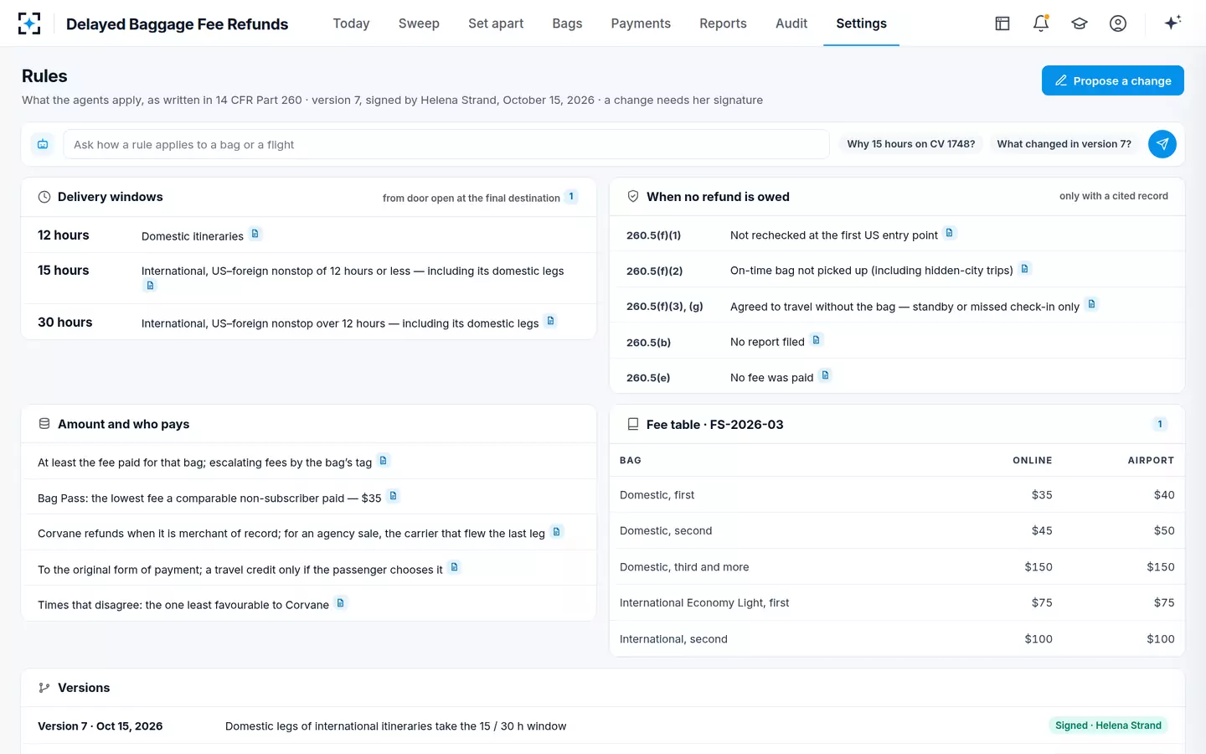
Task: Open citation icon next to Domestic itineraries
Action: 255,234
